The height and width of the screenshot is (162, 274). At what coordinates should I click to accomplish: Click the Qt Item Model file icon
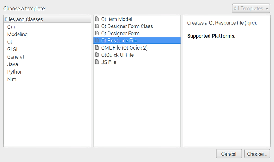click(97, 19)
